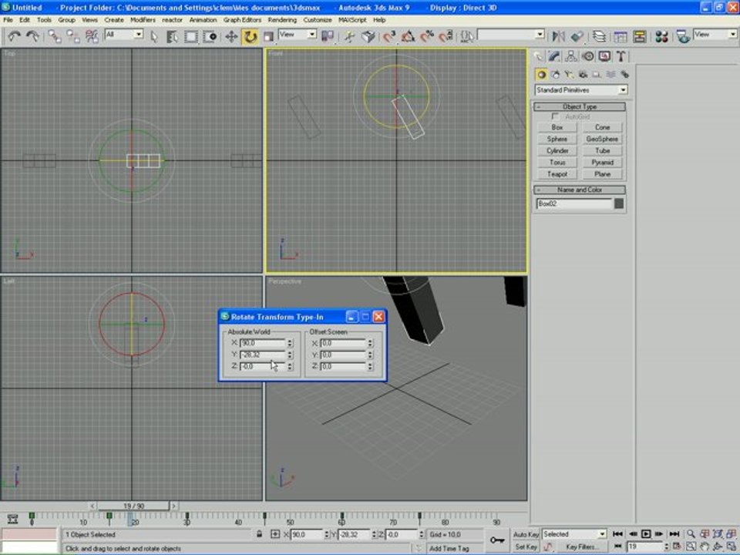740x555 pixels.
Task: Open the Utilities hammer panel icon
Action: 621,56
